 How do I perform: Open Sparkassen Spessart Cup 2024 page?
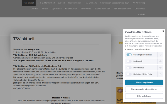coord(115,3)
